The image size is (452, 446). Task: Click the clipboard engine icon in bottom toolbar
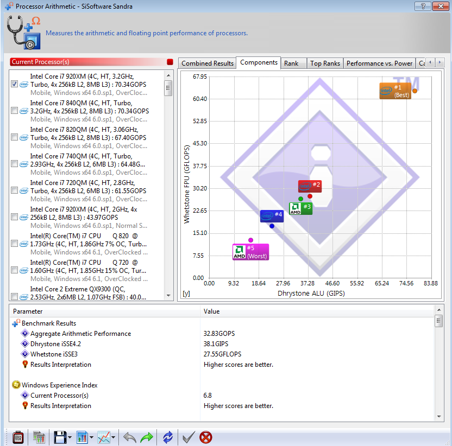18,437
